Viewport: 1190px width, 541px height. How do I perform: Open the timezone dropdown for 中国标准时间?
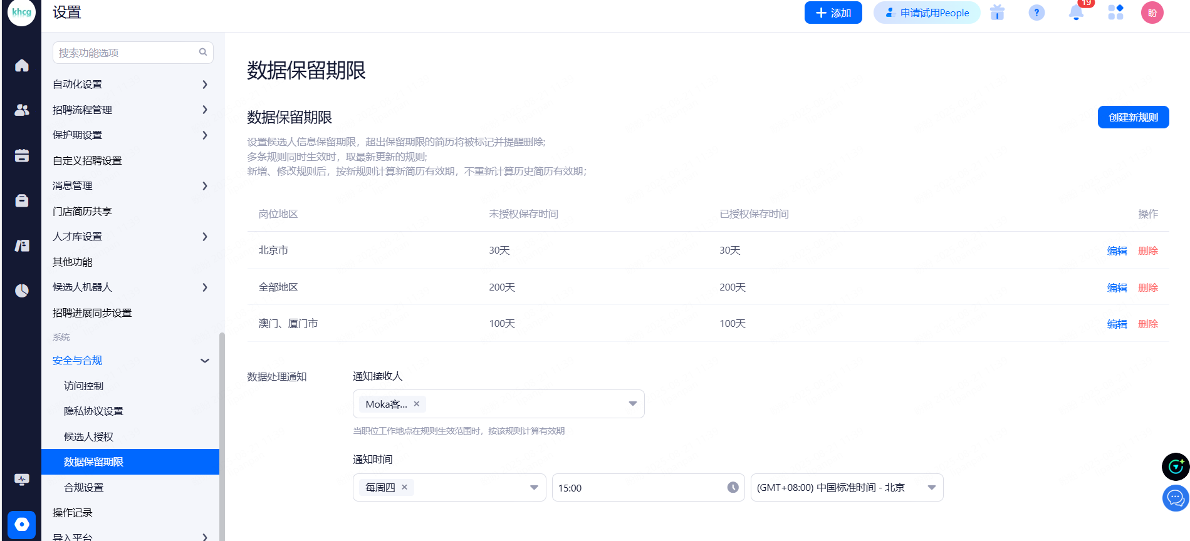pos(931,488)
